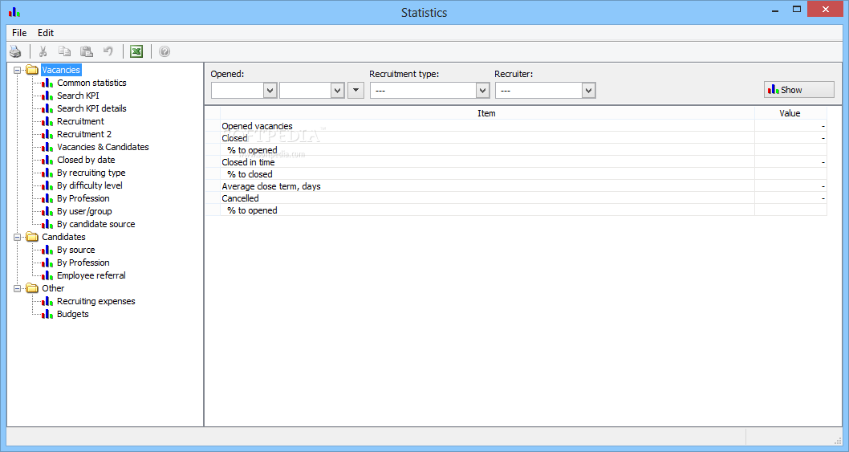Open Budgets report

(x=72, y=315)
